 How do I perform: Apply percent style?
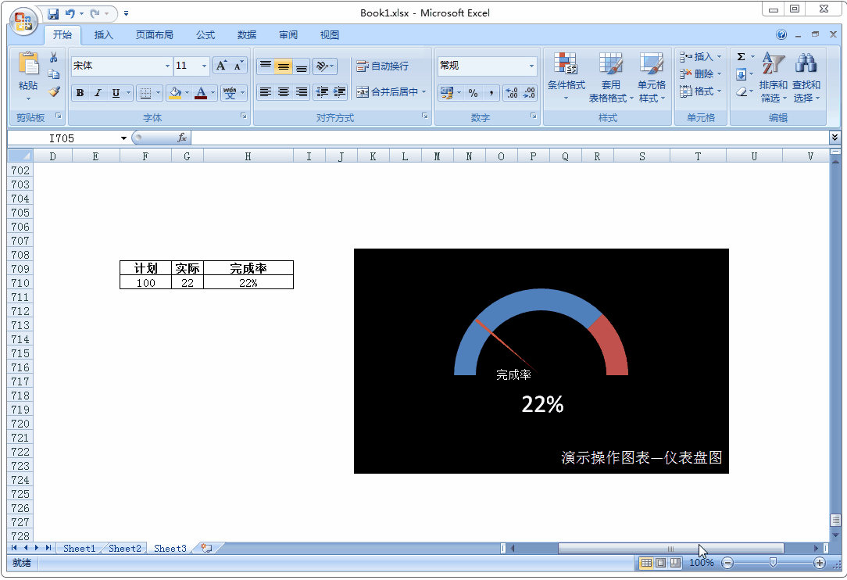[x=474, y=93]
